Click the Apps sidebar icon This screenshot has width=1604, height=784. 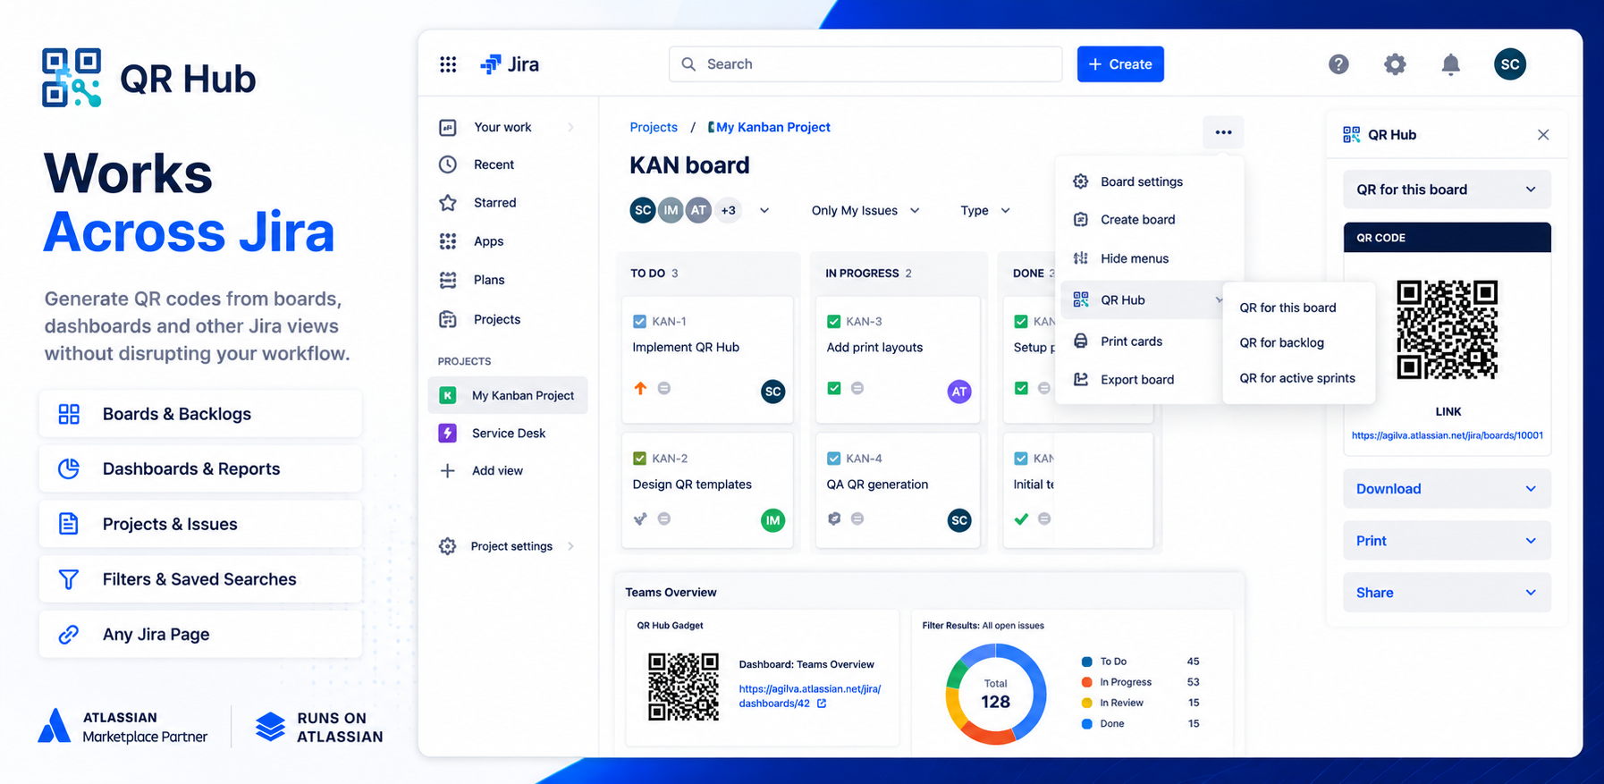(448, 241)
